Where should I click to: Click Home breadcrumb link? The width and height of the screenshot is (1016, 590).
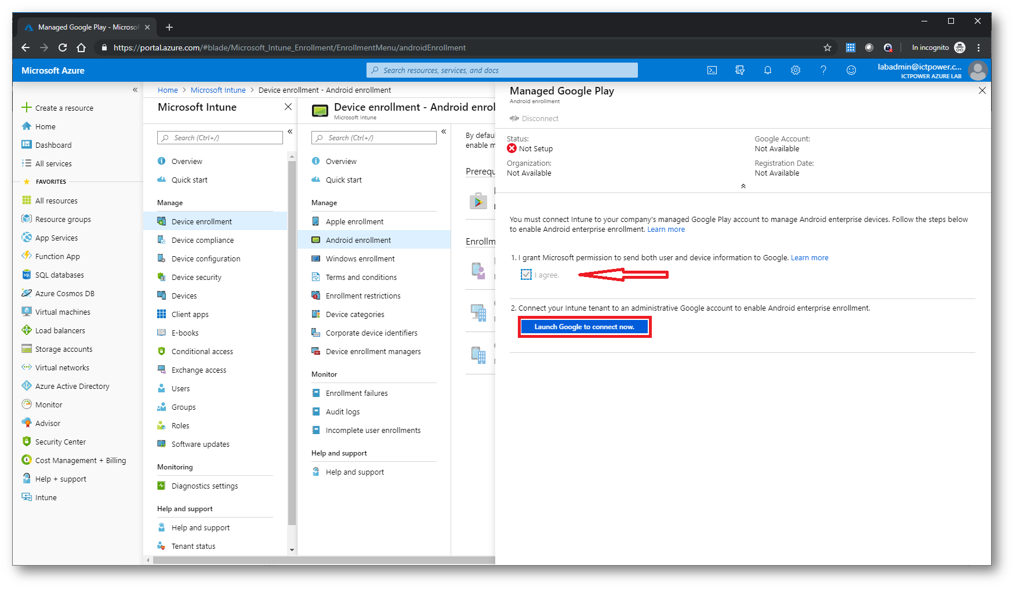pos(168,90)
